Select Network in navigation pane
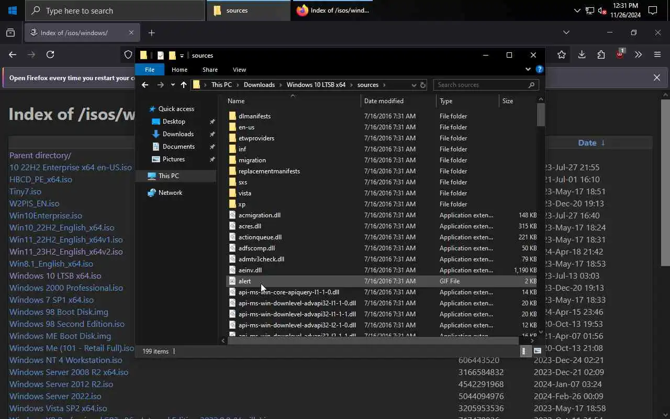This screenshot has width=670, height=419. (170, 193)
